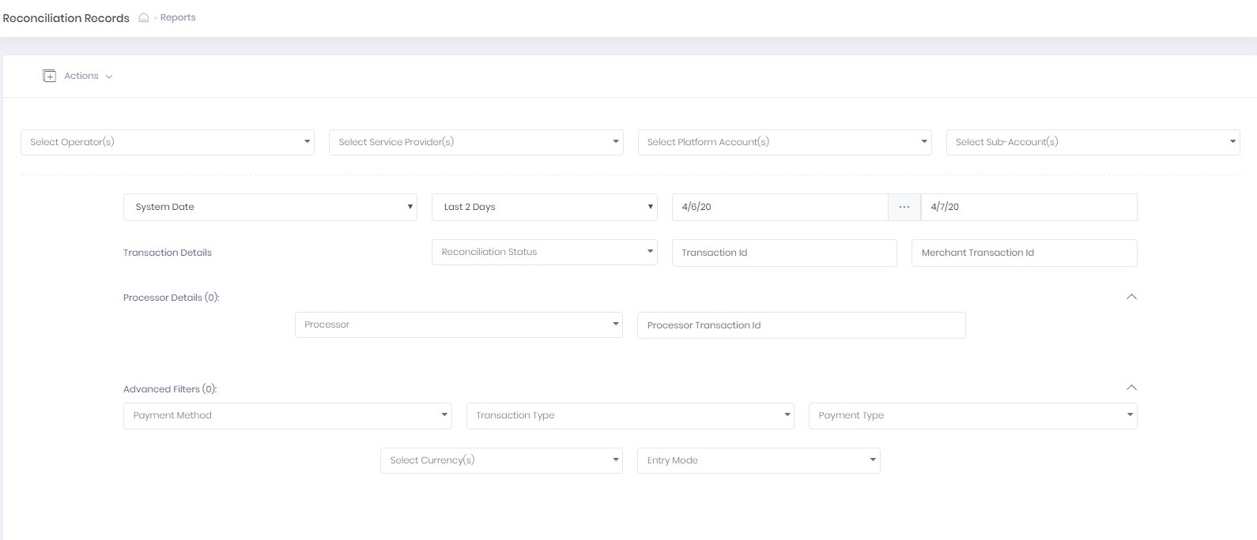
Task: Open the Payment Method dropdown
Action: 287,415
